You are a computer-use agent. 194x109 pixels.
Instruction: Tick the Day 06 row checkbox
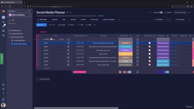[39, 61]
